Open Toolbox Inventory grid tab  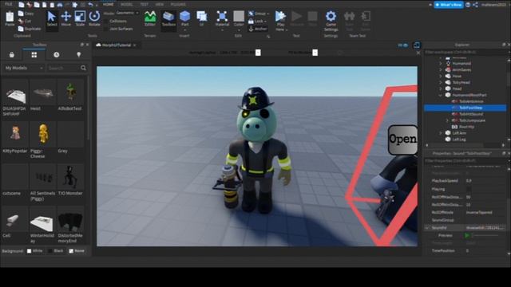pos(34,55)
